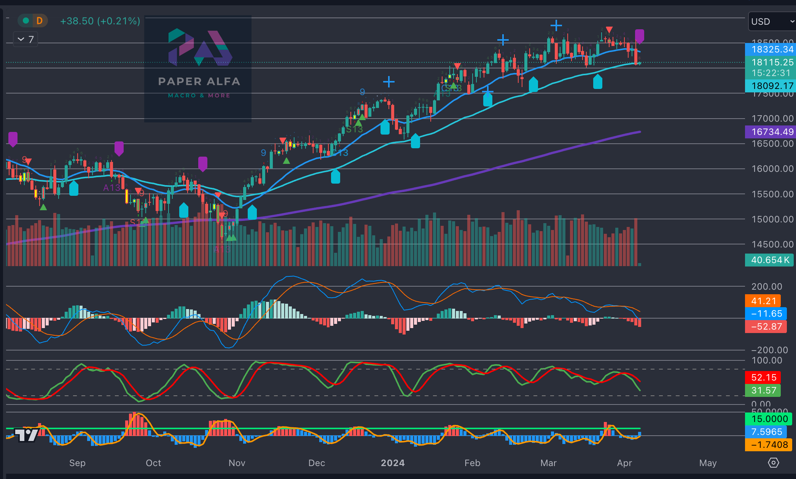The height and width of the screenshot is (479, 796).
Task: Click the red 52.15 stochastic value label
Action: [x=763, y=377]
